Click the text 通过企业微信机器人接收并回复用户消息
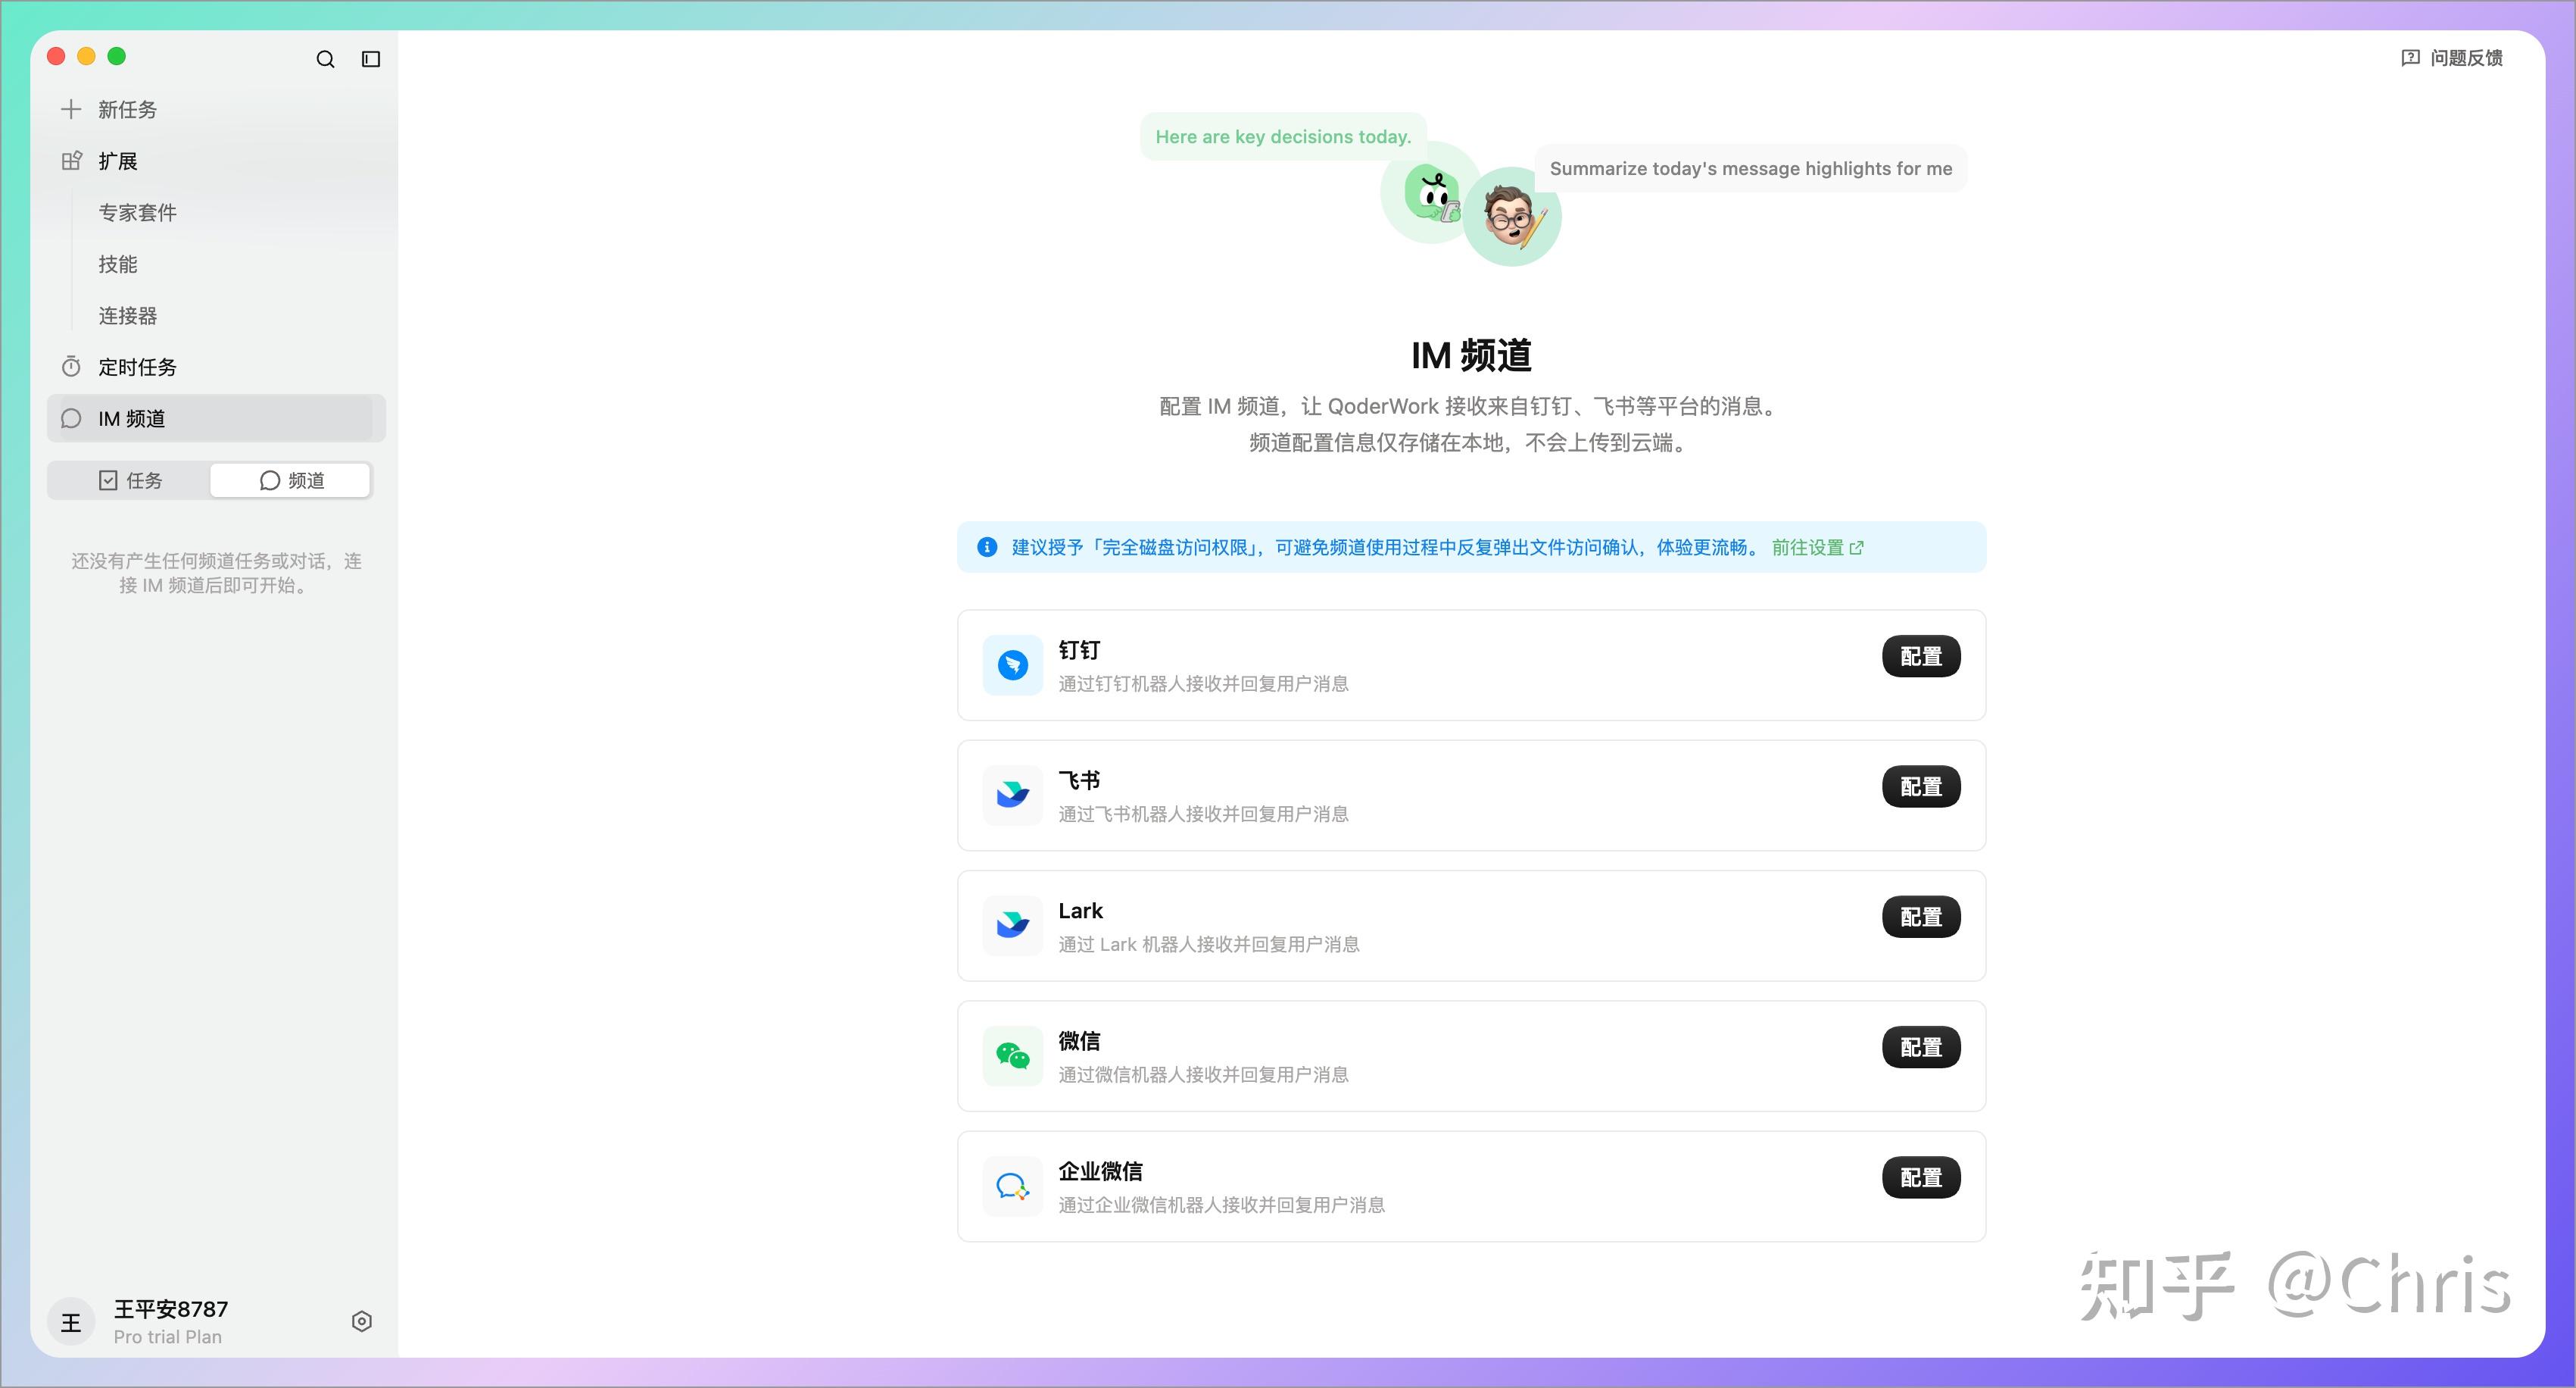Screen dimensions: 2576x1388 (x=1221, y=1205)
